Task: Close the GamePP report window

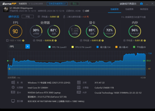Action: click(x=152, y=4)
